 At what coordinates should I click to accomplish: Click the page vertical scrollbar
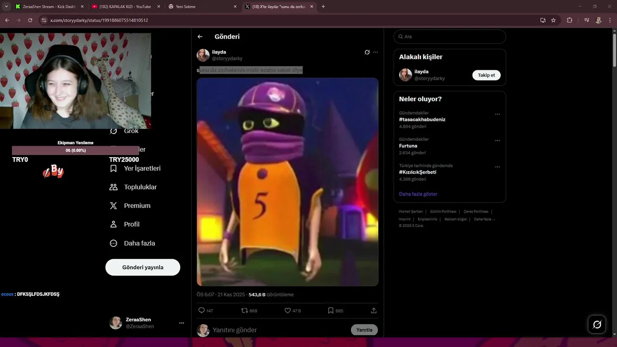(x=614, y=50)
